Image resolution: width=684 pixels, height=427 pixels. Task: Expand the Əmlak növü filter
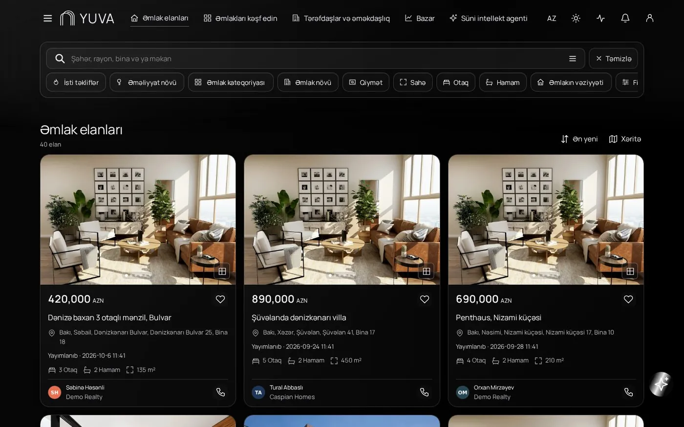[x=308, y=82]
